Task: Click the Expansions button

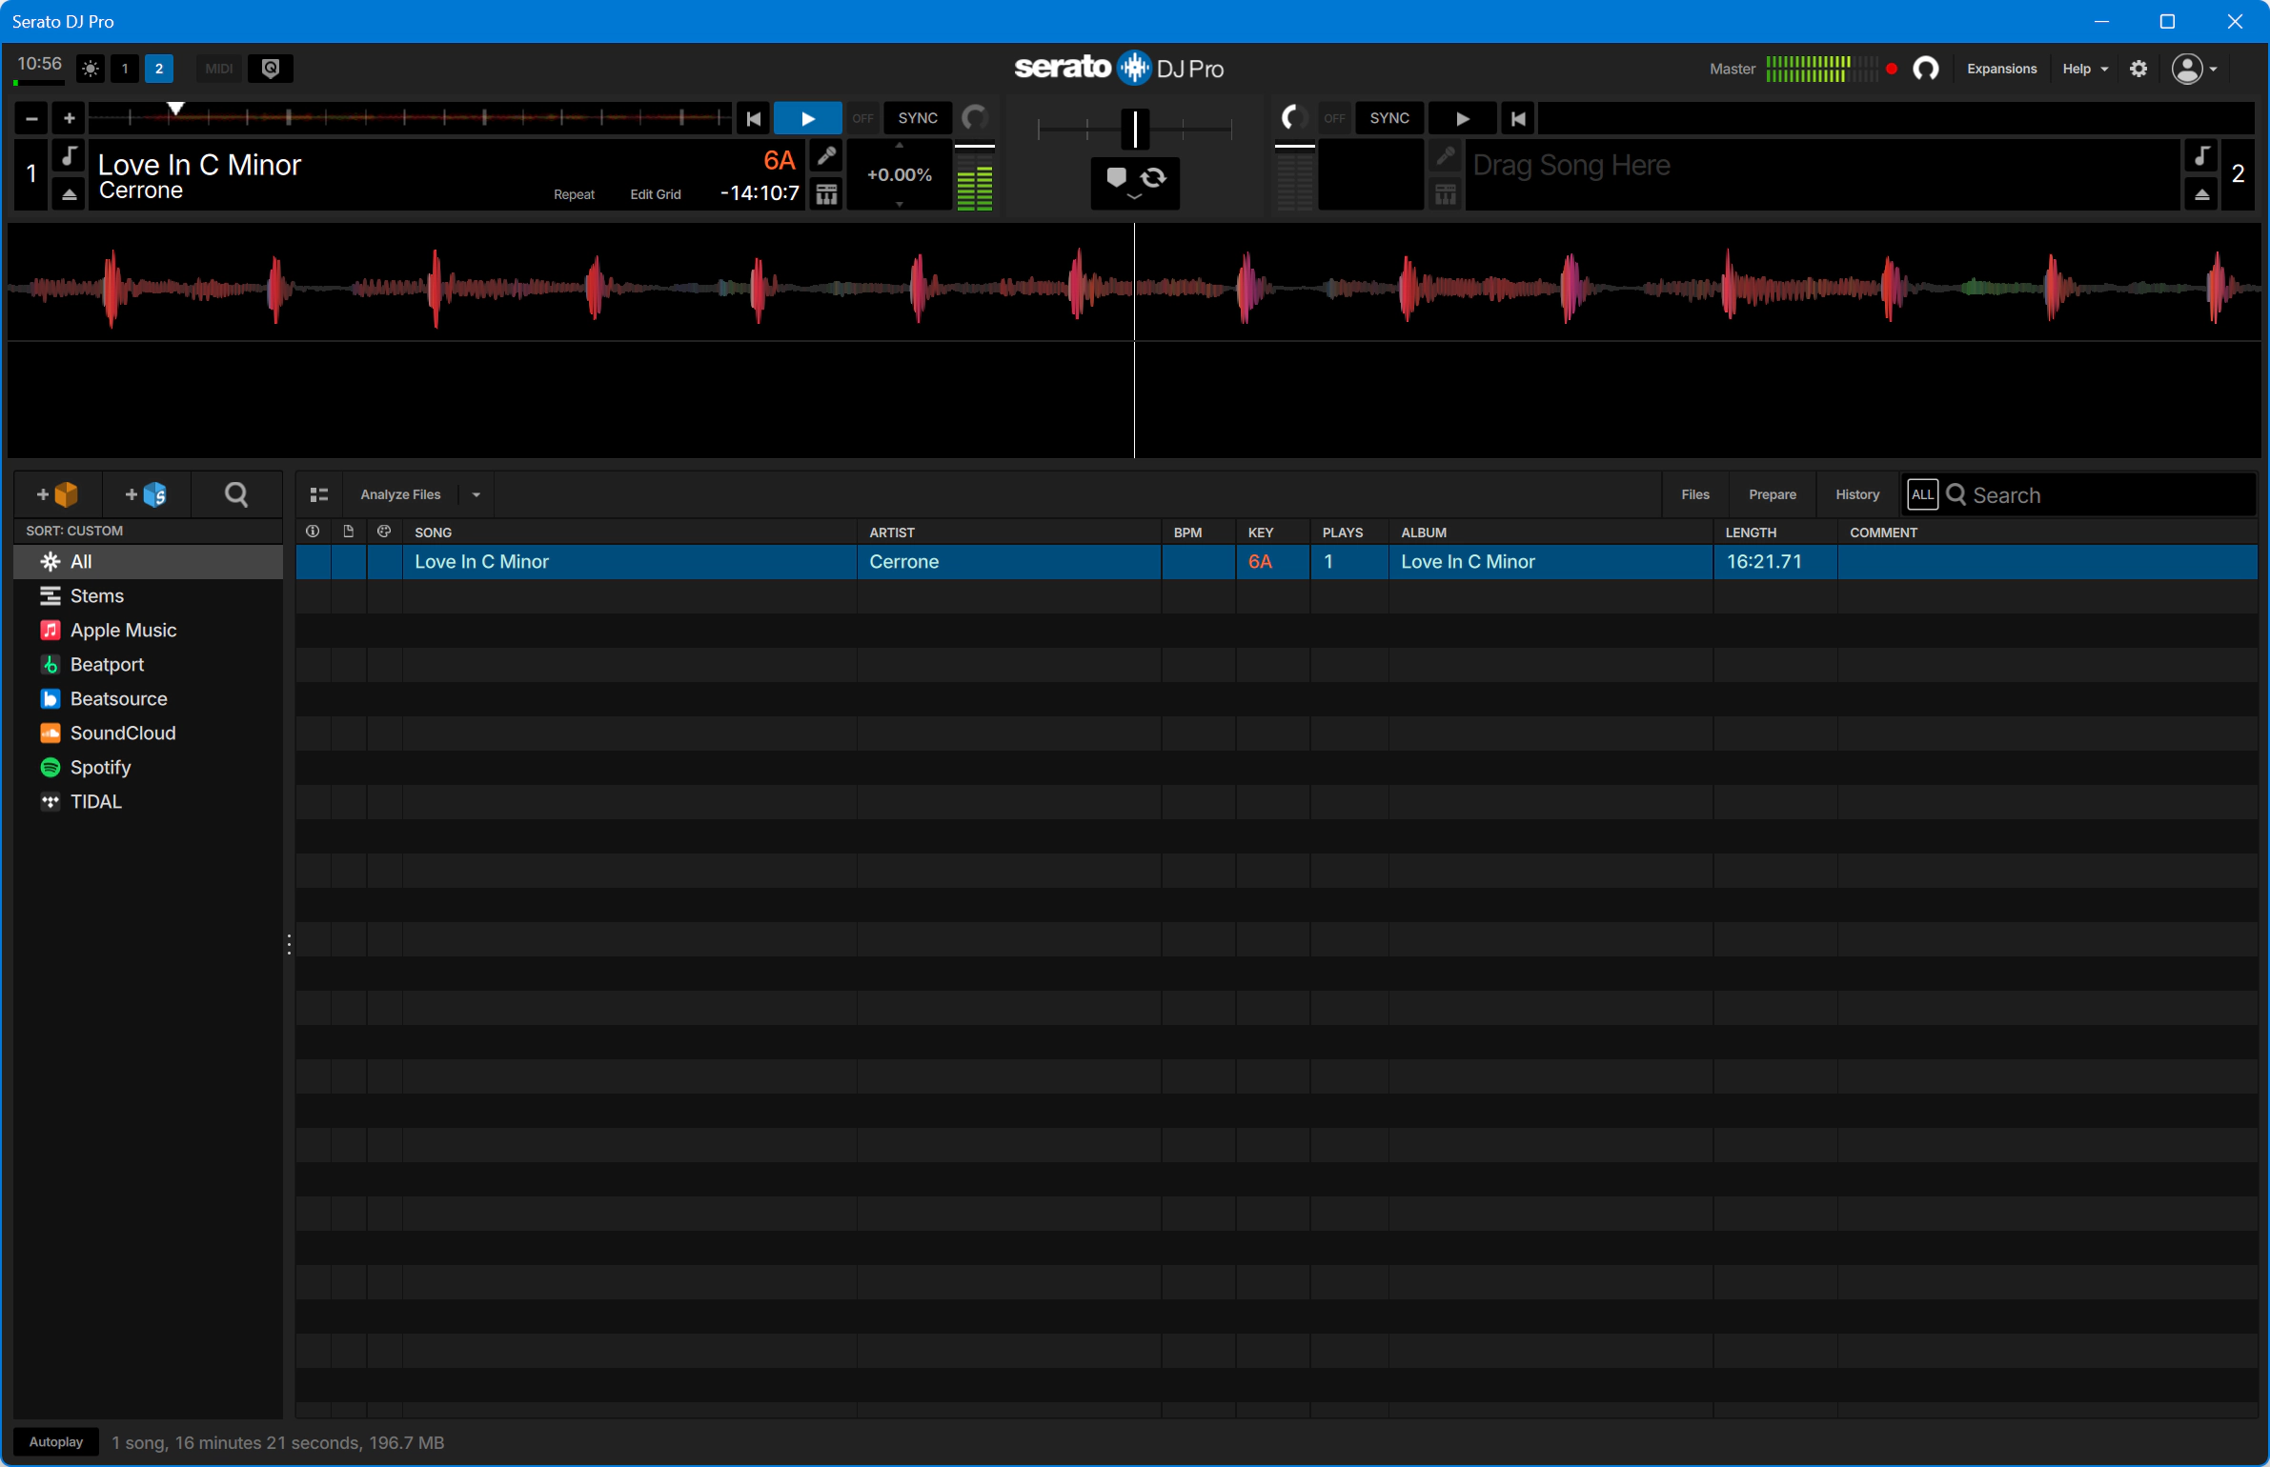Action: [x=2001, y=69]
